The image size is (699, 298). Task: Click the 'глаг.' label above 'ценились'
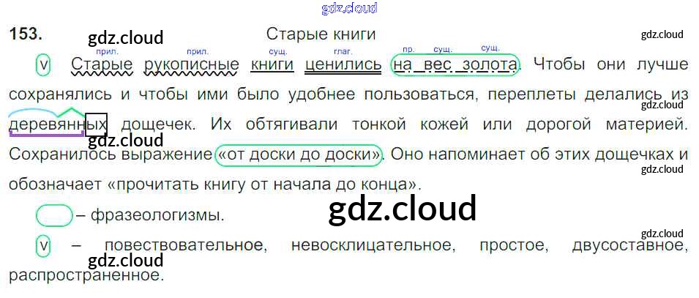coord(343,51)
